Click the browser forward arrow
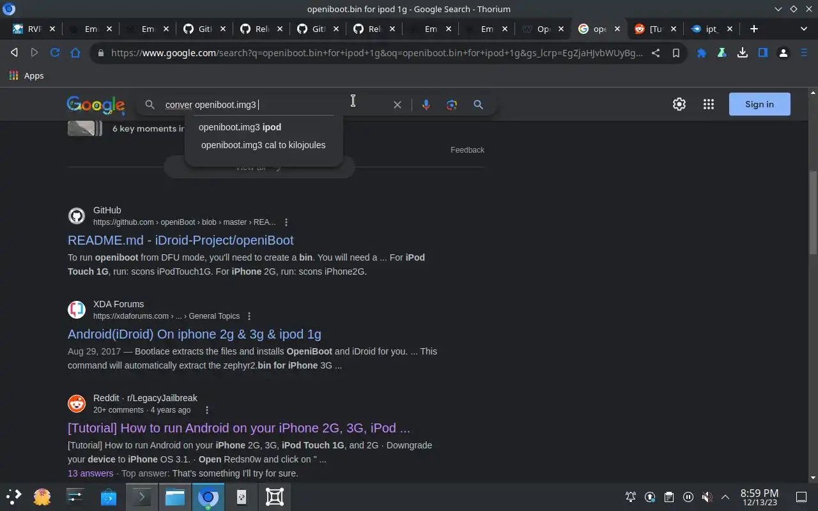This screenshot has width=818, height=511. coord(35,53)
